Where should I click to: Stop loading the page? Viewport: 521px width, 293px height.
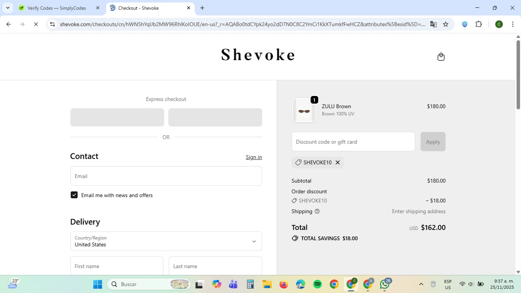[x=36, y=24]
